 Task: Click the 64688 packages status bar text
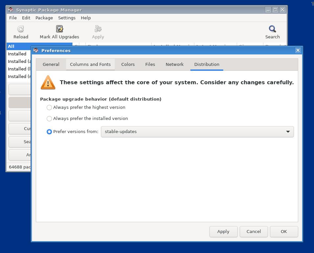click(x=20, y=167)
